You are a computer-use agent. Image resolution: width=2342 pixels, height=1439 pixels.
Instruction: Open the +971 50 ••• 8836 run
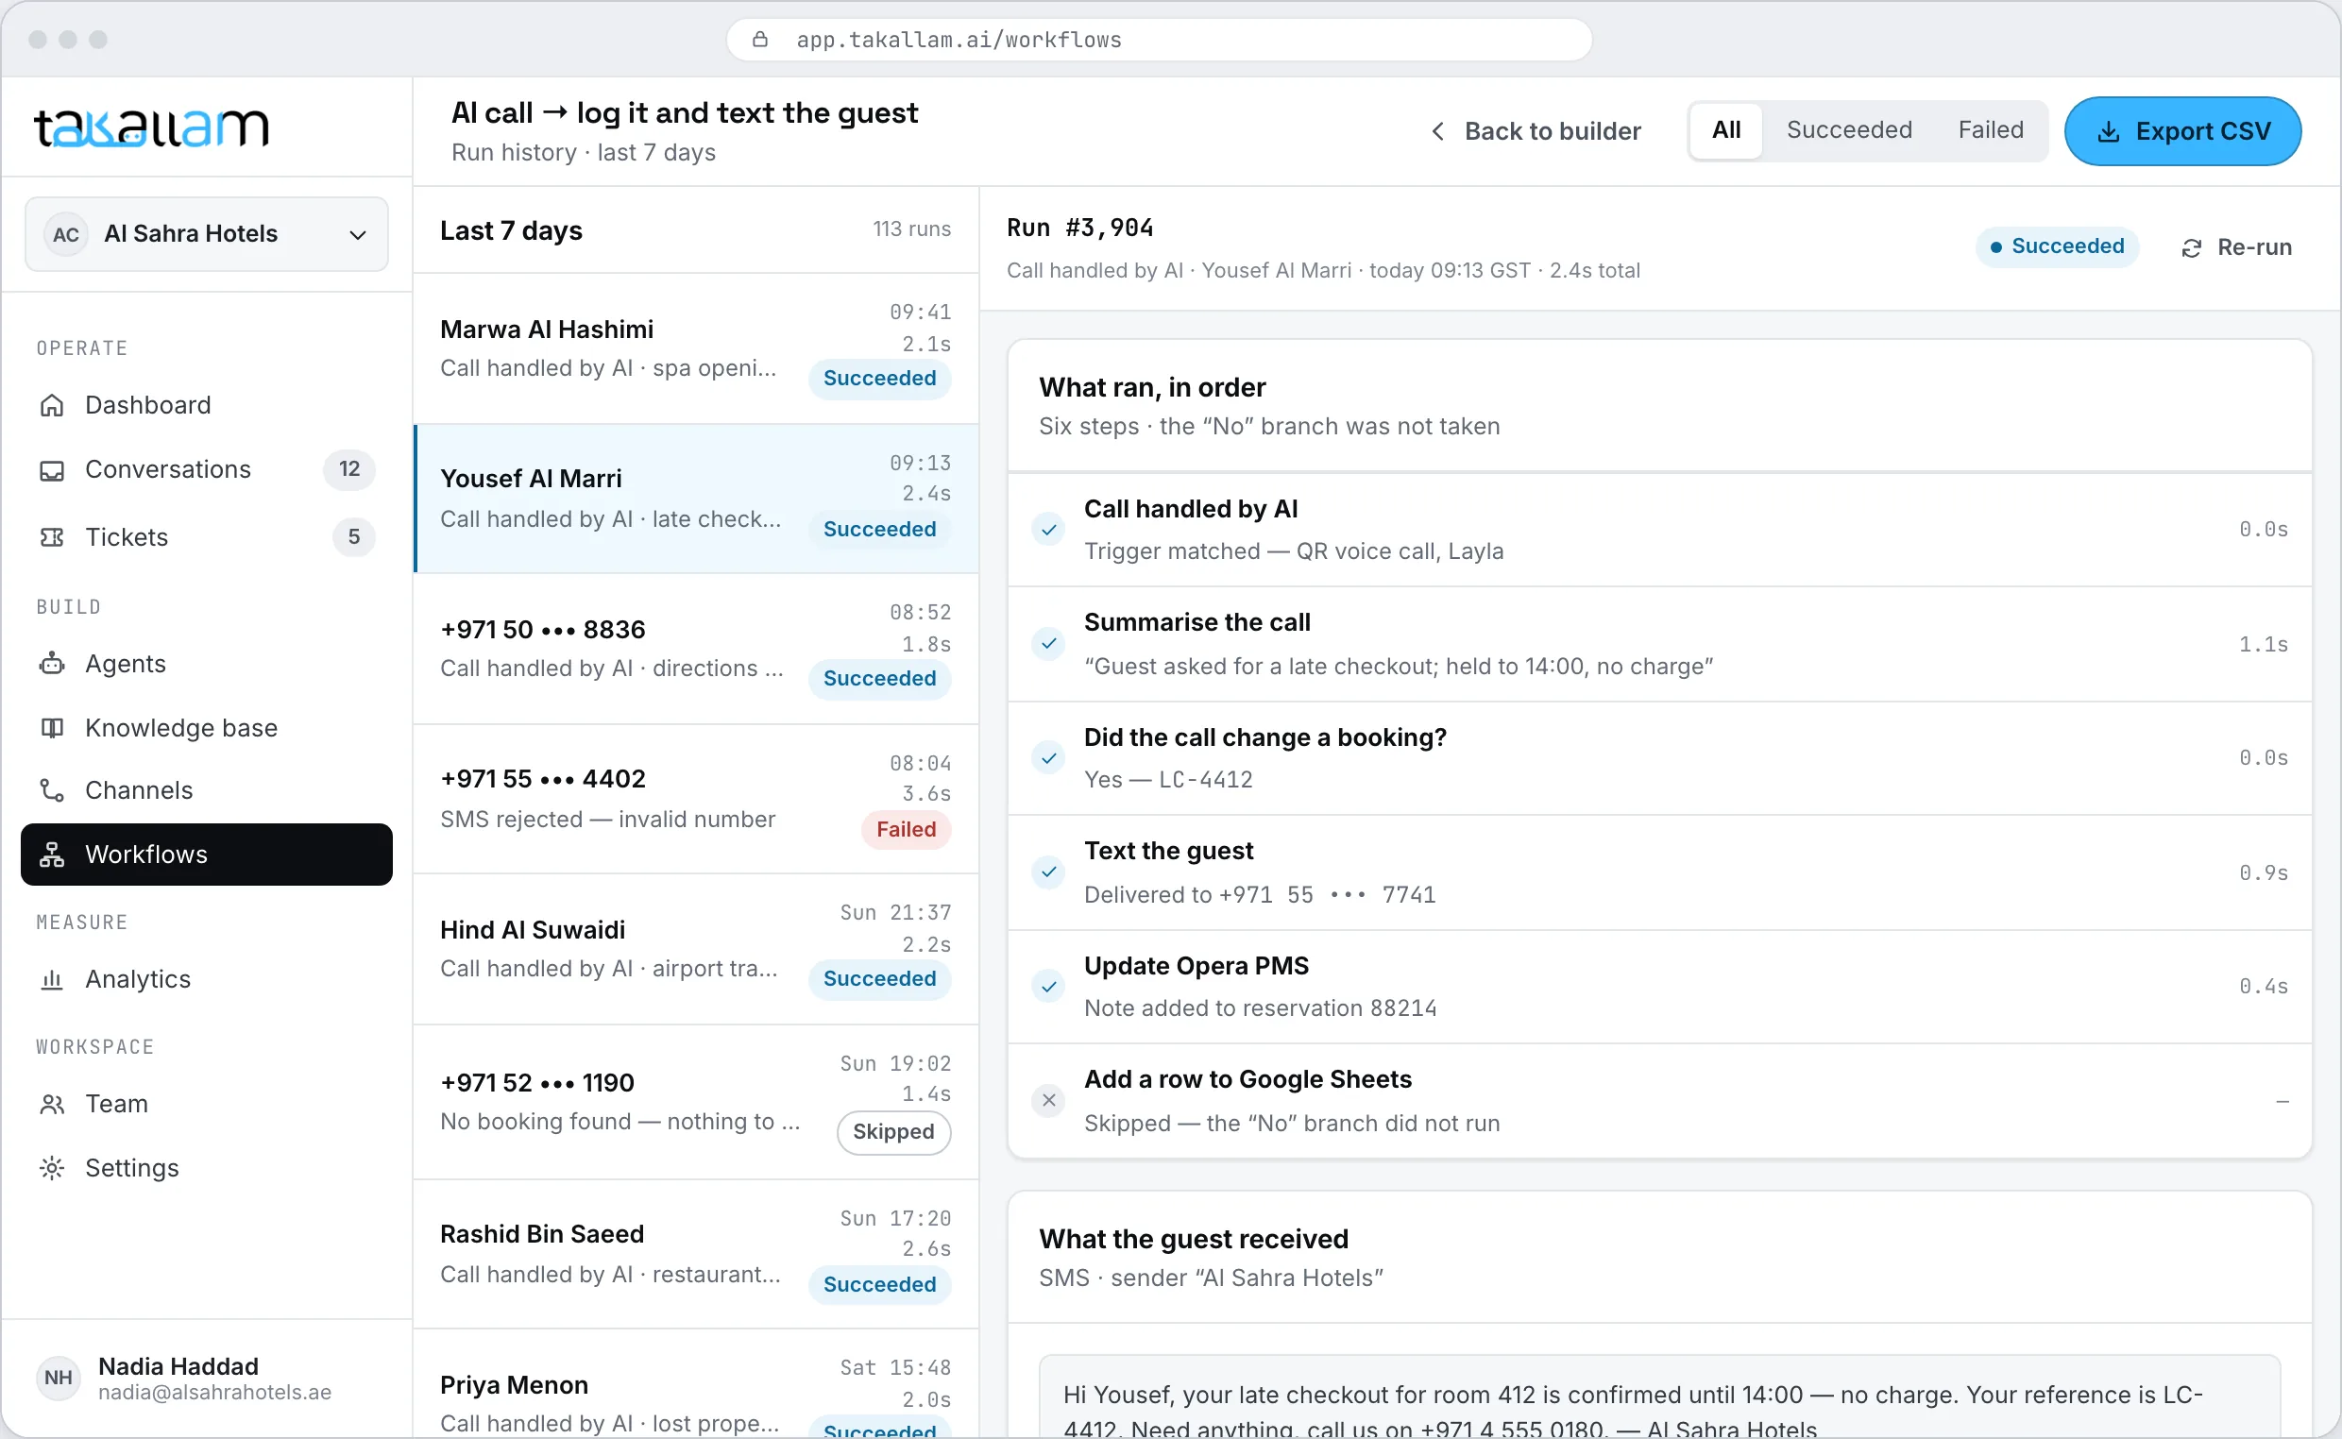click(697, 649)
